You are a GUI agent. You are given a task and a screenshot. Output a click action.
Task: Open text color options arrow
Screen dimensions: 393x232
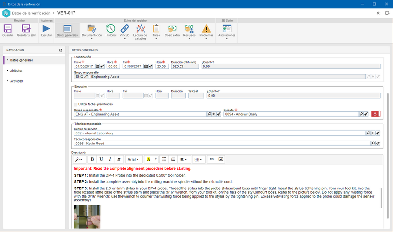[156, 159]
